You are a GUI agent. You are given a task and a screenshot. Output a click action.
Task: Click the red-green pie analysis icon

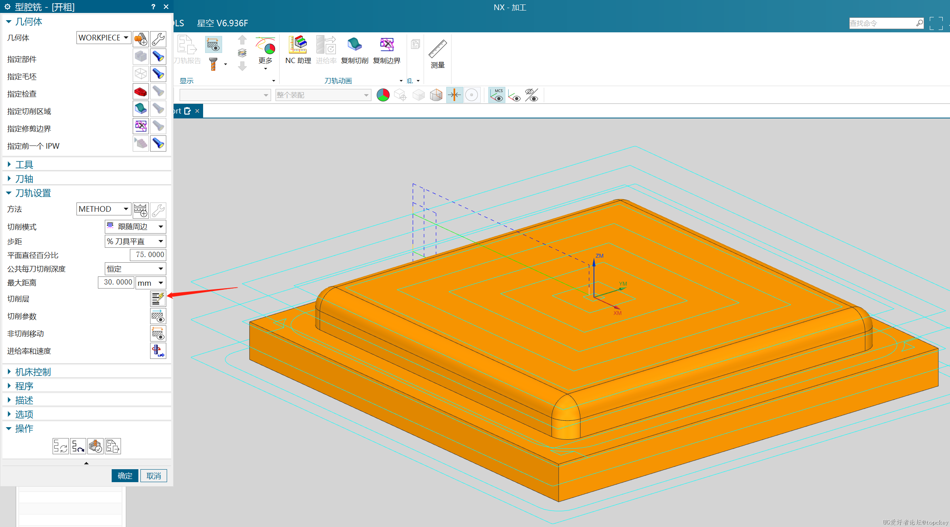(383, 95)
